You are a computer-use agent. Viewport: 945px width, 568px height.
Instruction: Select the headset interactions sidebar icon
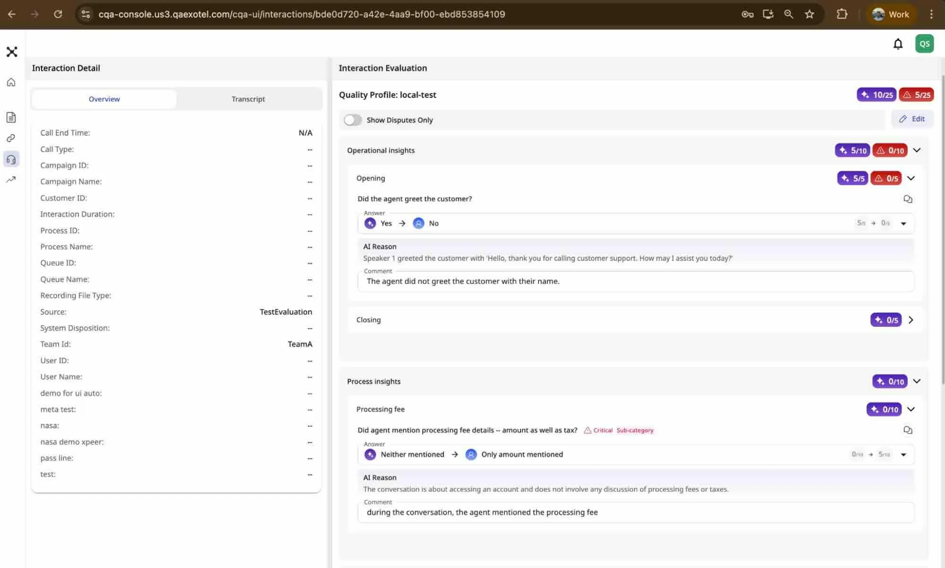(11, 159)
